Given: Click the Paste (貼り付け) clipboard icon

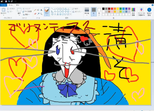Looking at the screenshot, I should point(4,10).
